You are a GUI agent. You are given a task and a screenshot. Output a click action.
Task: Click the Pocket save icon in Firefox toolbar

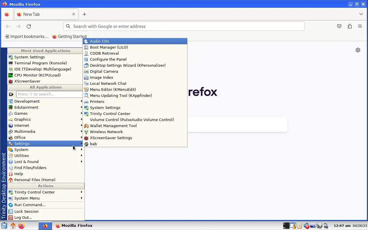[339, 26]
